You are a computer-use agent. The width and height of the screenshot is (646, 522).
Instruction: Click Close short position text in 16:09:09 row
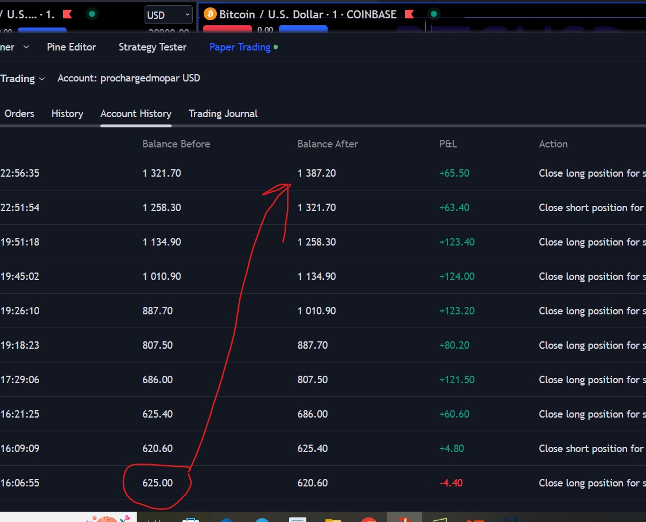click(592, 448)
